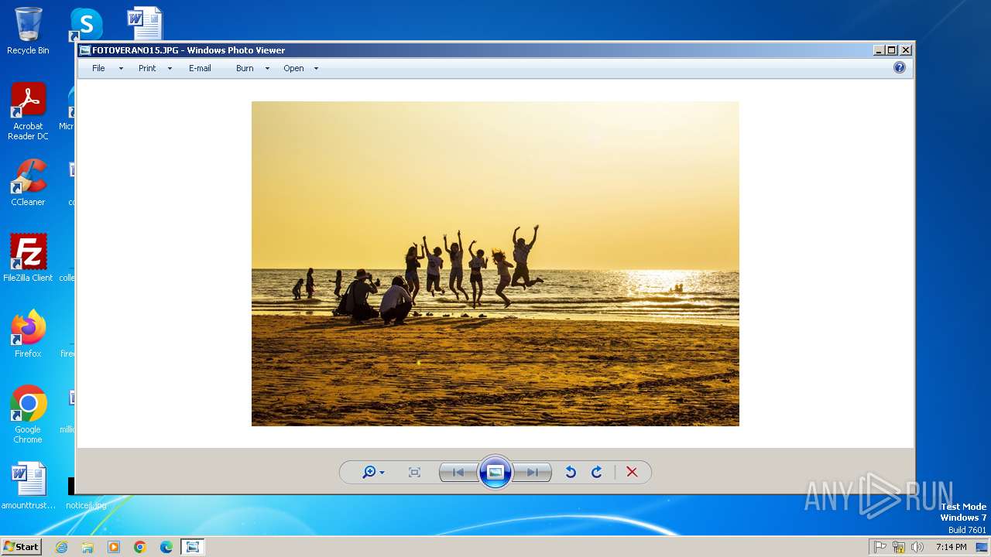Click the Actual Size fit button

tap(414, 472)
